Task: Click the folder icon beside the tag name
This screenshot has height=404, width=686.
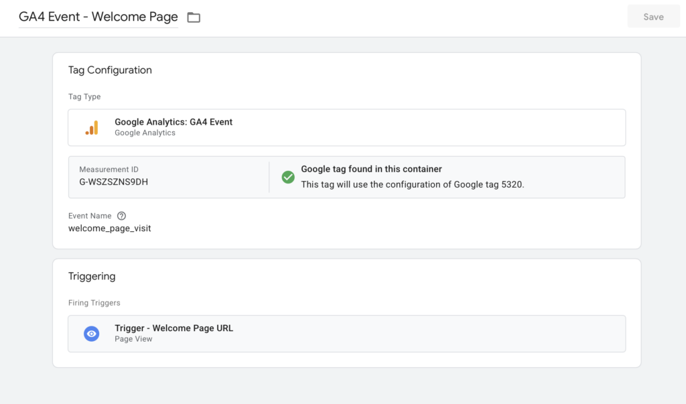Action: (194, 17)
